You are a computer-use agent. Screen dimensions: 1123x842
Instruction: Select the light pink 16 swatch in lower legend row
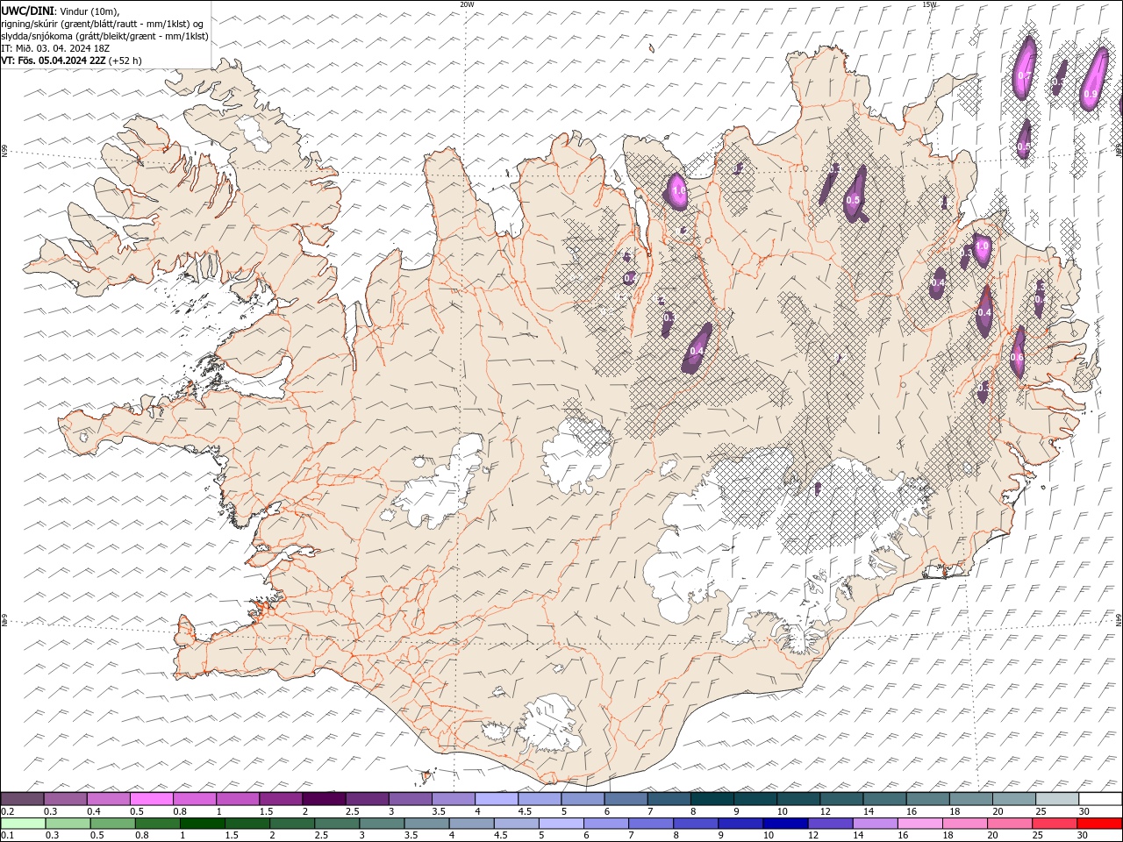(920, 824)
